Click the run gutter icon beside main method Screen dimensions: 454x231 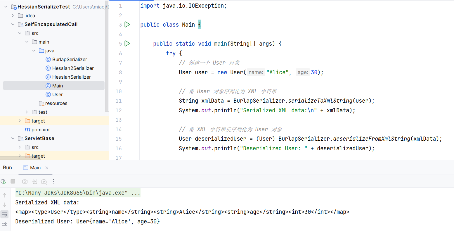(127, 44)
